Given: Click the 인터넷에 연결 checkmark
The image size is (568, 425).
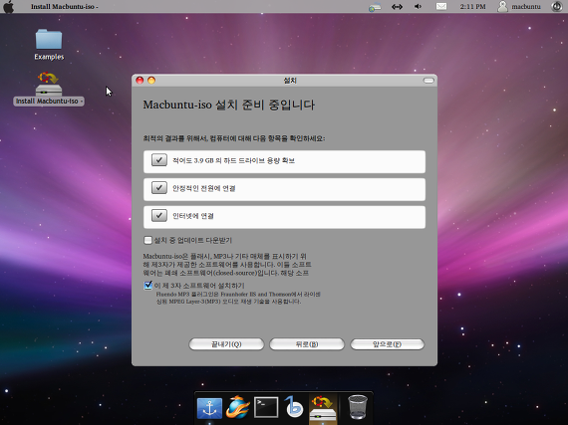Looking at the screenshot, I should tap(159, 215).
